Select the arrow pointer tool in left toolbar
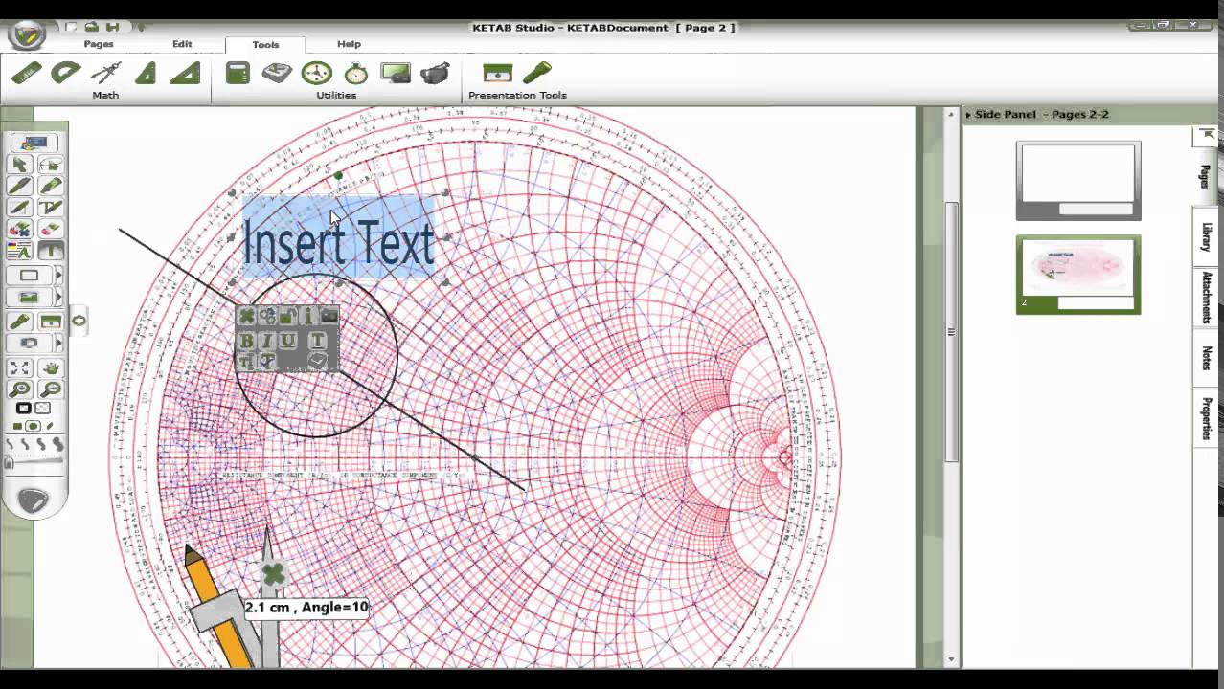1224x689 pixels. (x=20, y=166)
